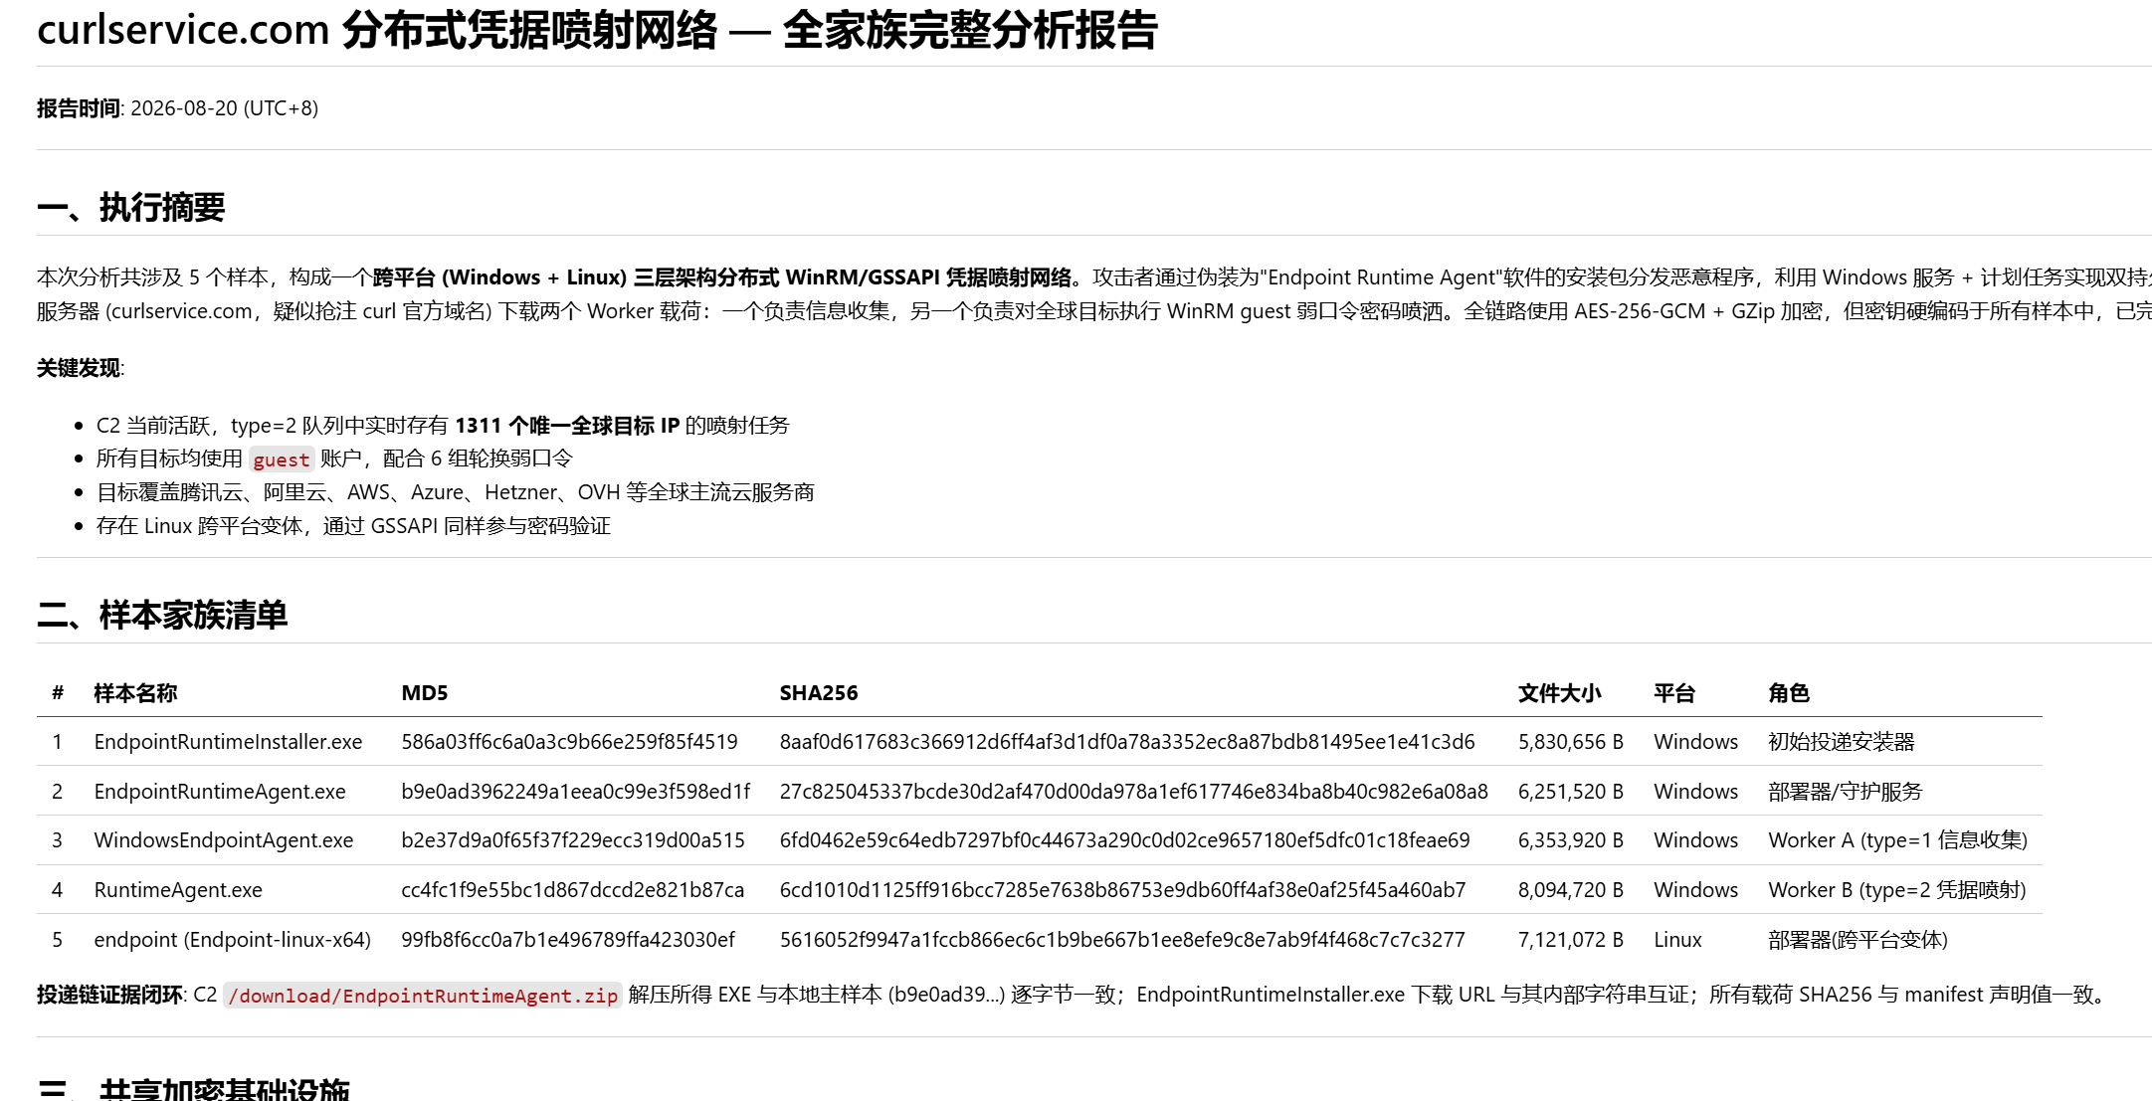Screen dimensions: 2152x1101
Task: Click the red guest inline code tag
Action: pos(282,459)
